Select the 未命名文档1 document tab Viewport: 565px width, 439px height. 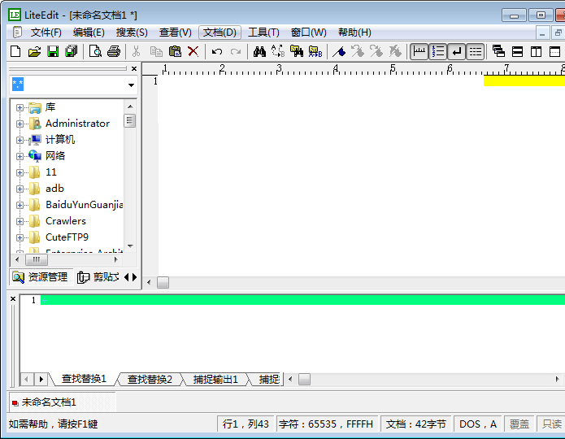tap(49, 402)
